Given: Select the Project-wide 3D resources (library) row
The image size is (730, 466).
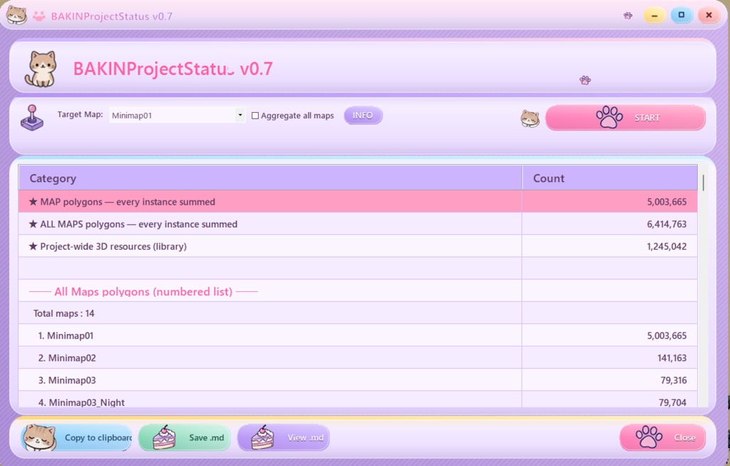Looking at the screenshot, I should 358,246.
